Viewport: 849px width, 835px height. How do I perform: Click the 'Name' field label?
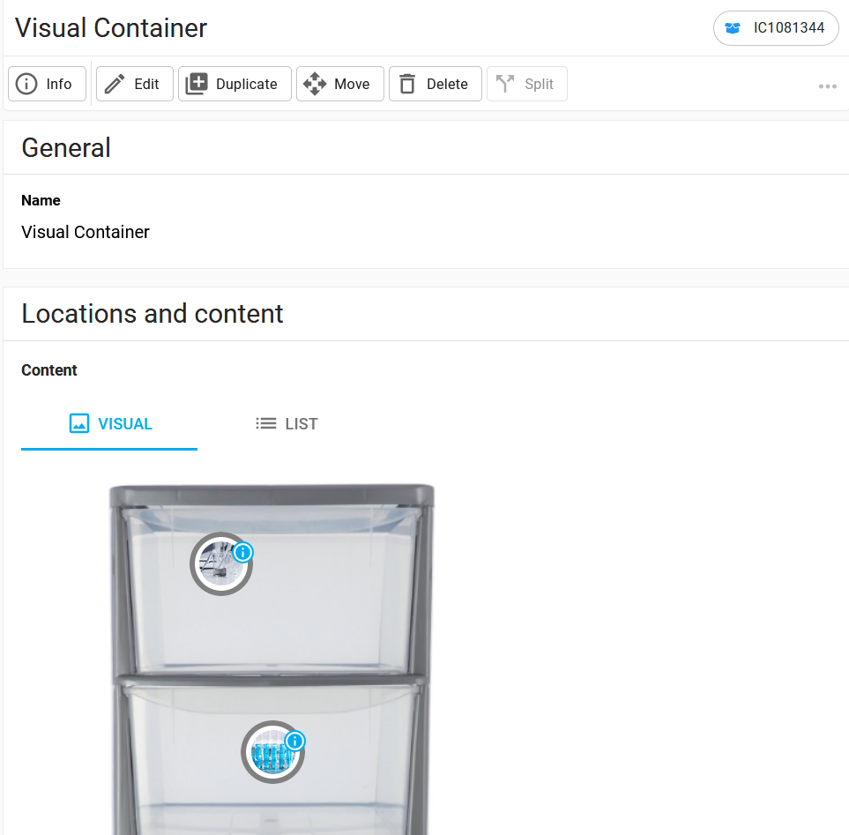(x=41, y=201)
